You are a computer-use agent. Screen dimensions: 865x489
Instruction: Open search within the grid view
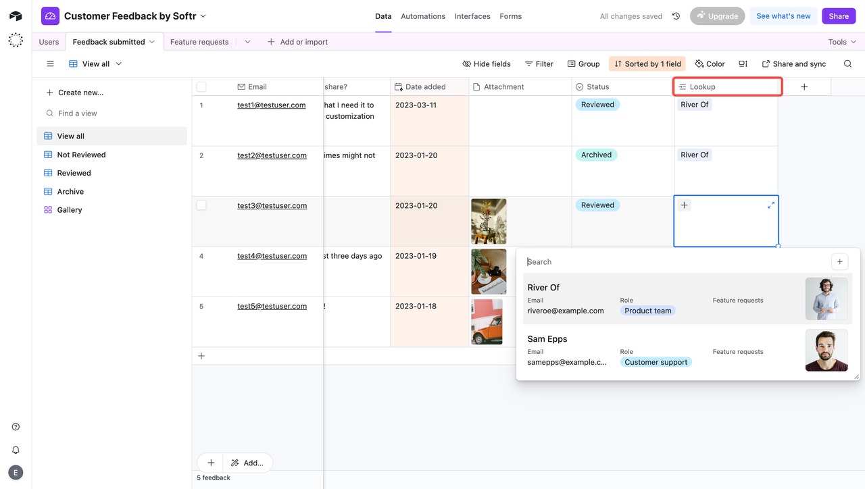[x=847, y=63]
